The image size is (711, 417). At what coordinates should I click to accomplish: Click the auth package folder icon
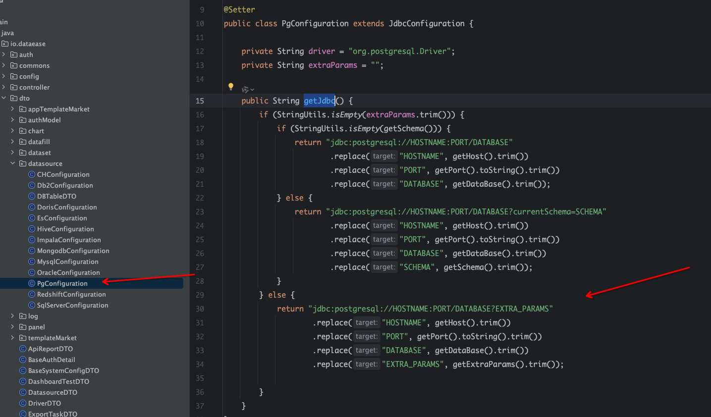click(14, 55)
